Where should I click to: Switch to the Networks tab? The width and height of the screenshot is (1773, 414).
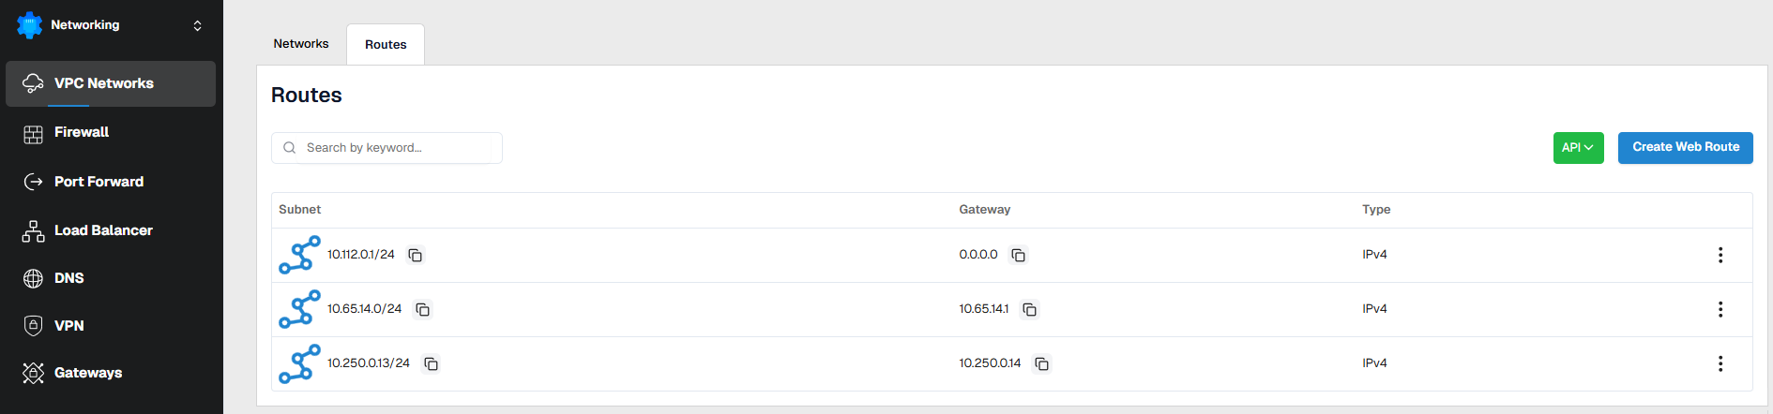point(301,44)
